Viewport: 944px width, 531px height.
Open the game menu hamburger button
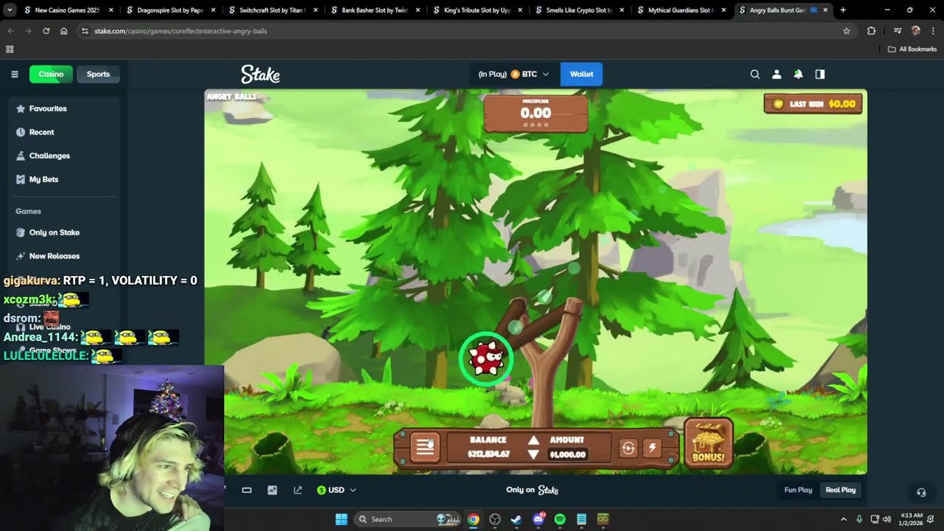pyautogui.click(x=426, y=447)
